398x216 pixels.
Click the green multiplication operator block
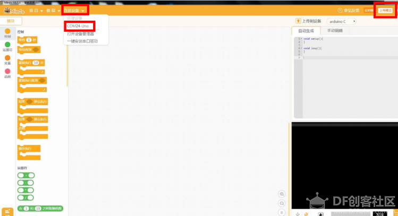26,190
